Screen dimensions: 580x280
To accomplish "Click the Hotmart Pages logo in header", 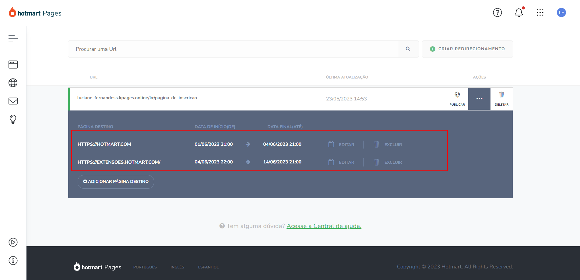I will coord(35,13).
